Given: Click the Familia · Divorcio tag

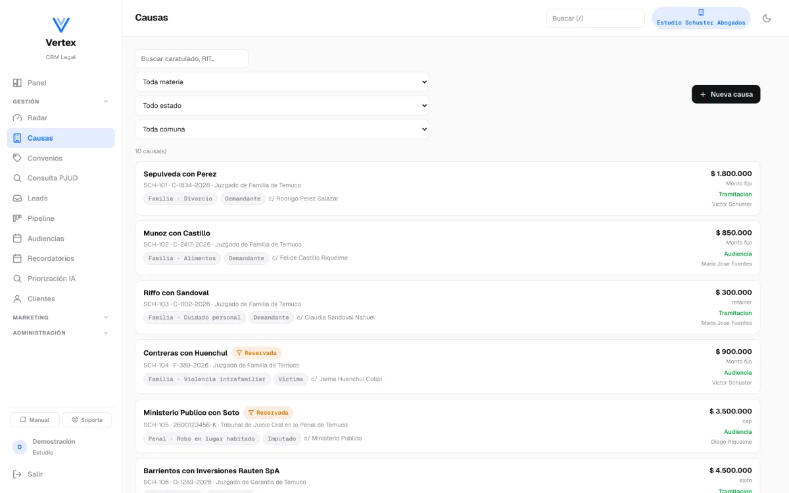Looking at the screenshot, I should coord(180,199).
